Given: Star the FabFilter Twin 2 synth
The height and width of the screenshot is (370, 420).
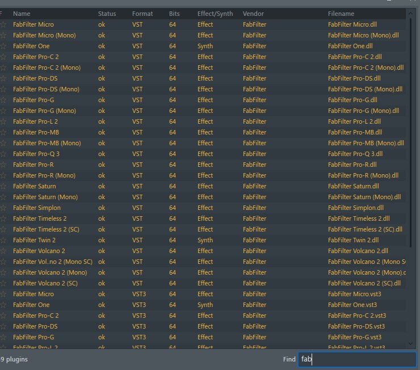Looking at the screenshot, I should tap(3, 240).
